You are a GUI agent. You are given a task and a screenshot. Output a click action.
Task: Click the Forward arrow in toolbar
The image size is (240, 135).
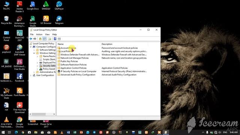click(x=35, y=39)
